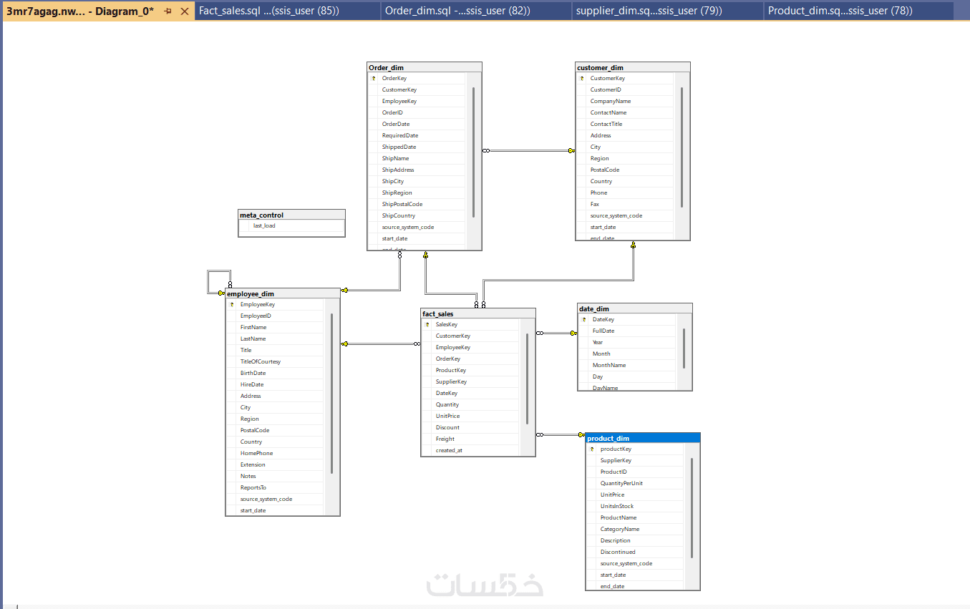Select the CompanyName column in customer_dim
This screenshot has height=609, width=970.
click(x=625, y=101)
